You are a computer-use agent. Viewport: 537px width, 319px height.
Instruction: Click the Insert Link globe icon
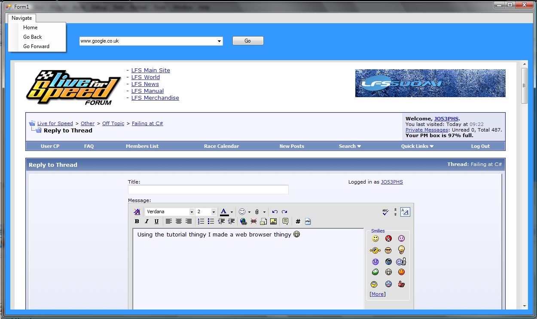[x=244, y=221]
